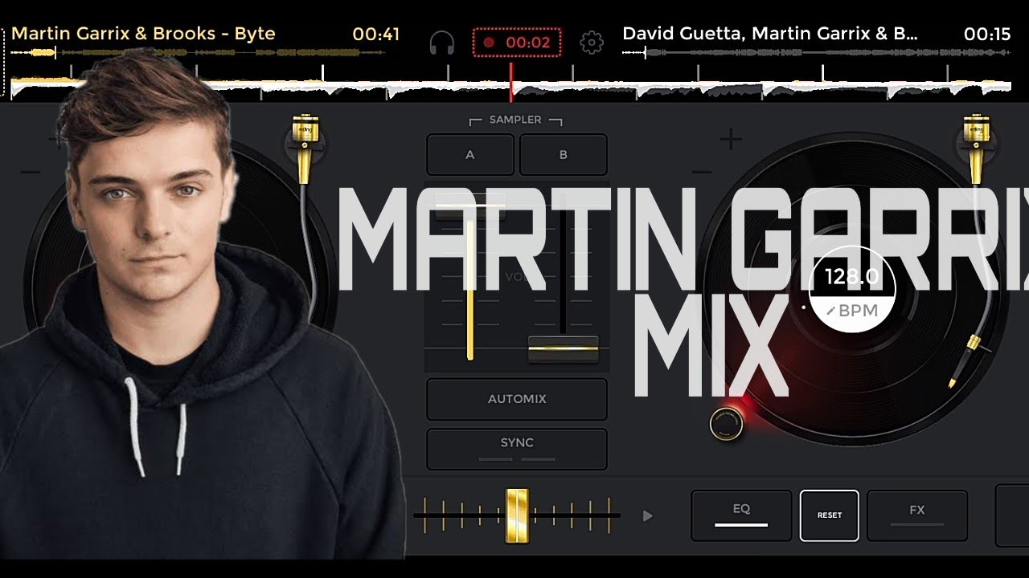Open the FX tab

(x=917, y=515)
